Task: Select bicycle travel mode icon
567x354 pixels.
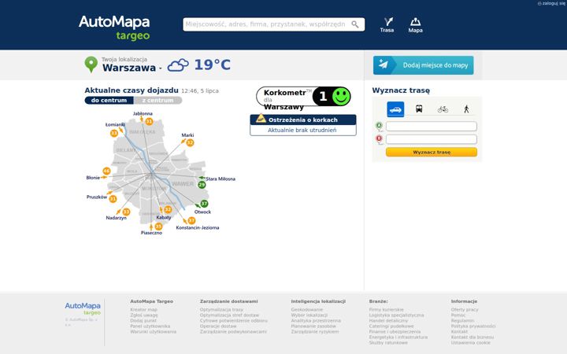Action: click(x=443, y=109)
